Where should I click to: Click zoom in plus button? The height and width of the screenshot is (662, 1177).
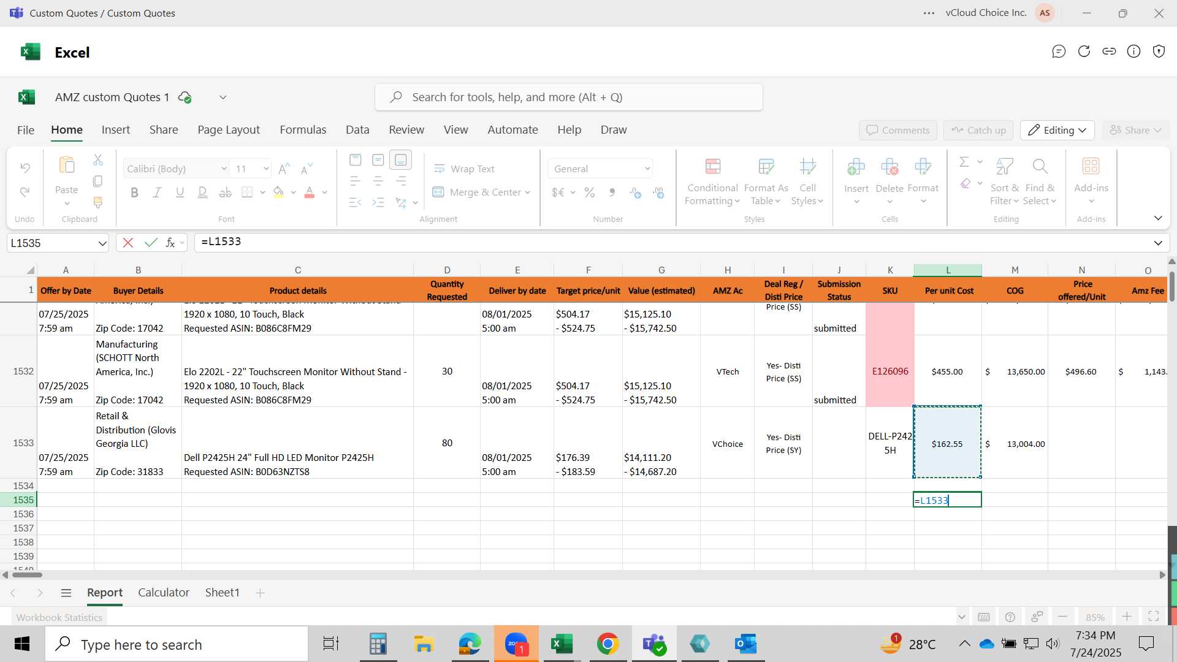(1127, 617)
